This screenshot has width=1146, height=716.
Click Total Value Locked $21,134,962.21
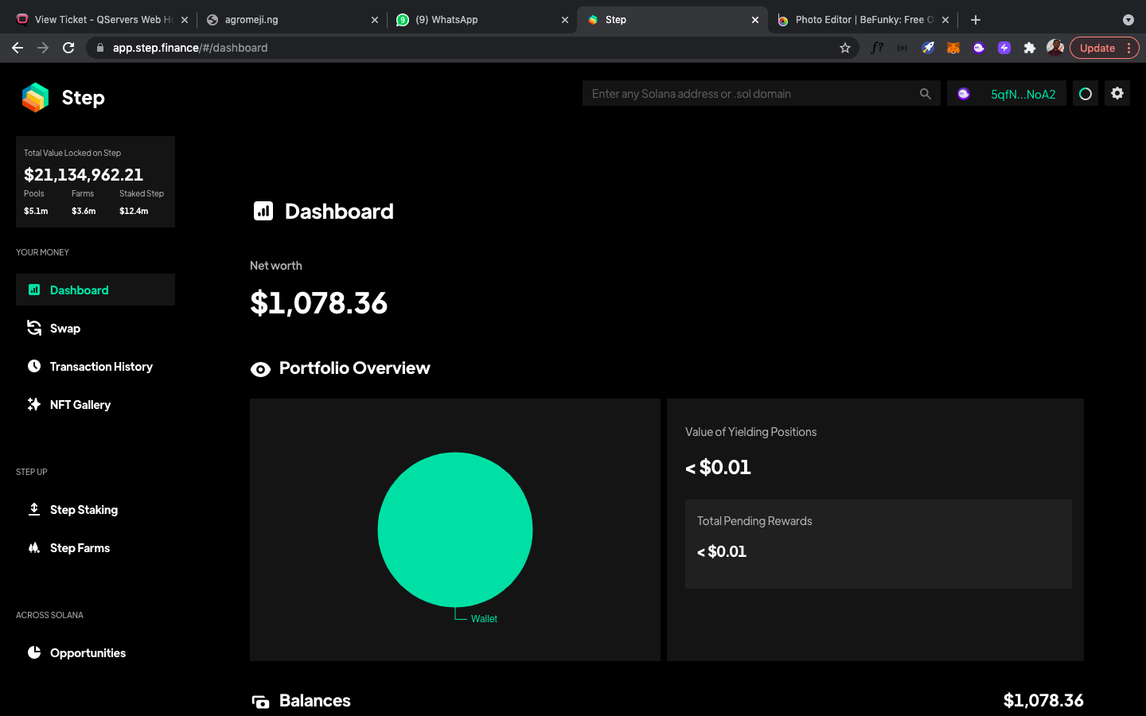tap(84, 174)
